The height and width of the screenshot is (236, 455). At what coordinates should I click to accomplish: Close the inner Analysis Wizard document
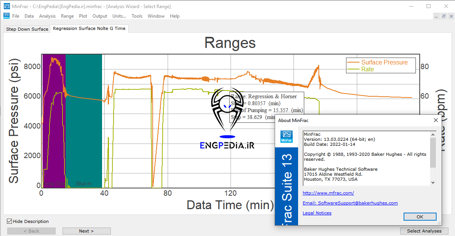451,17
